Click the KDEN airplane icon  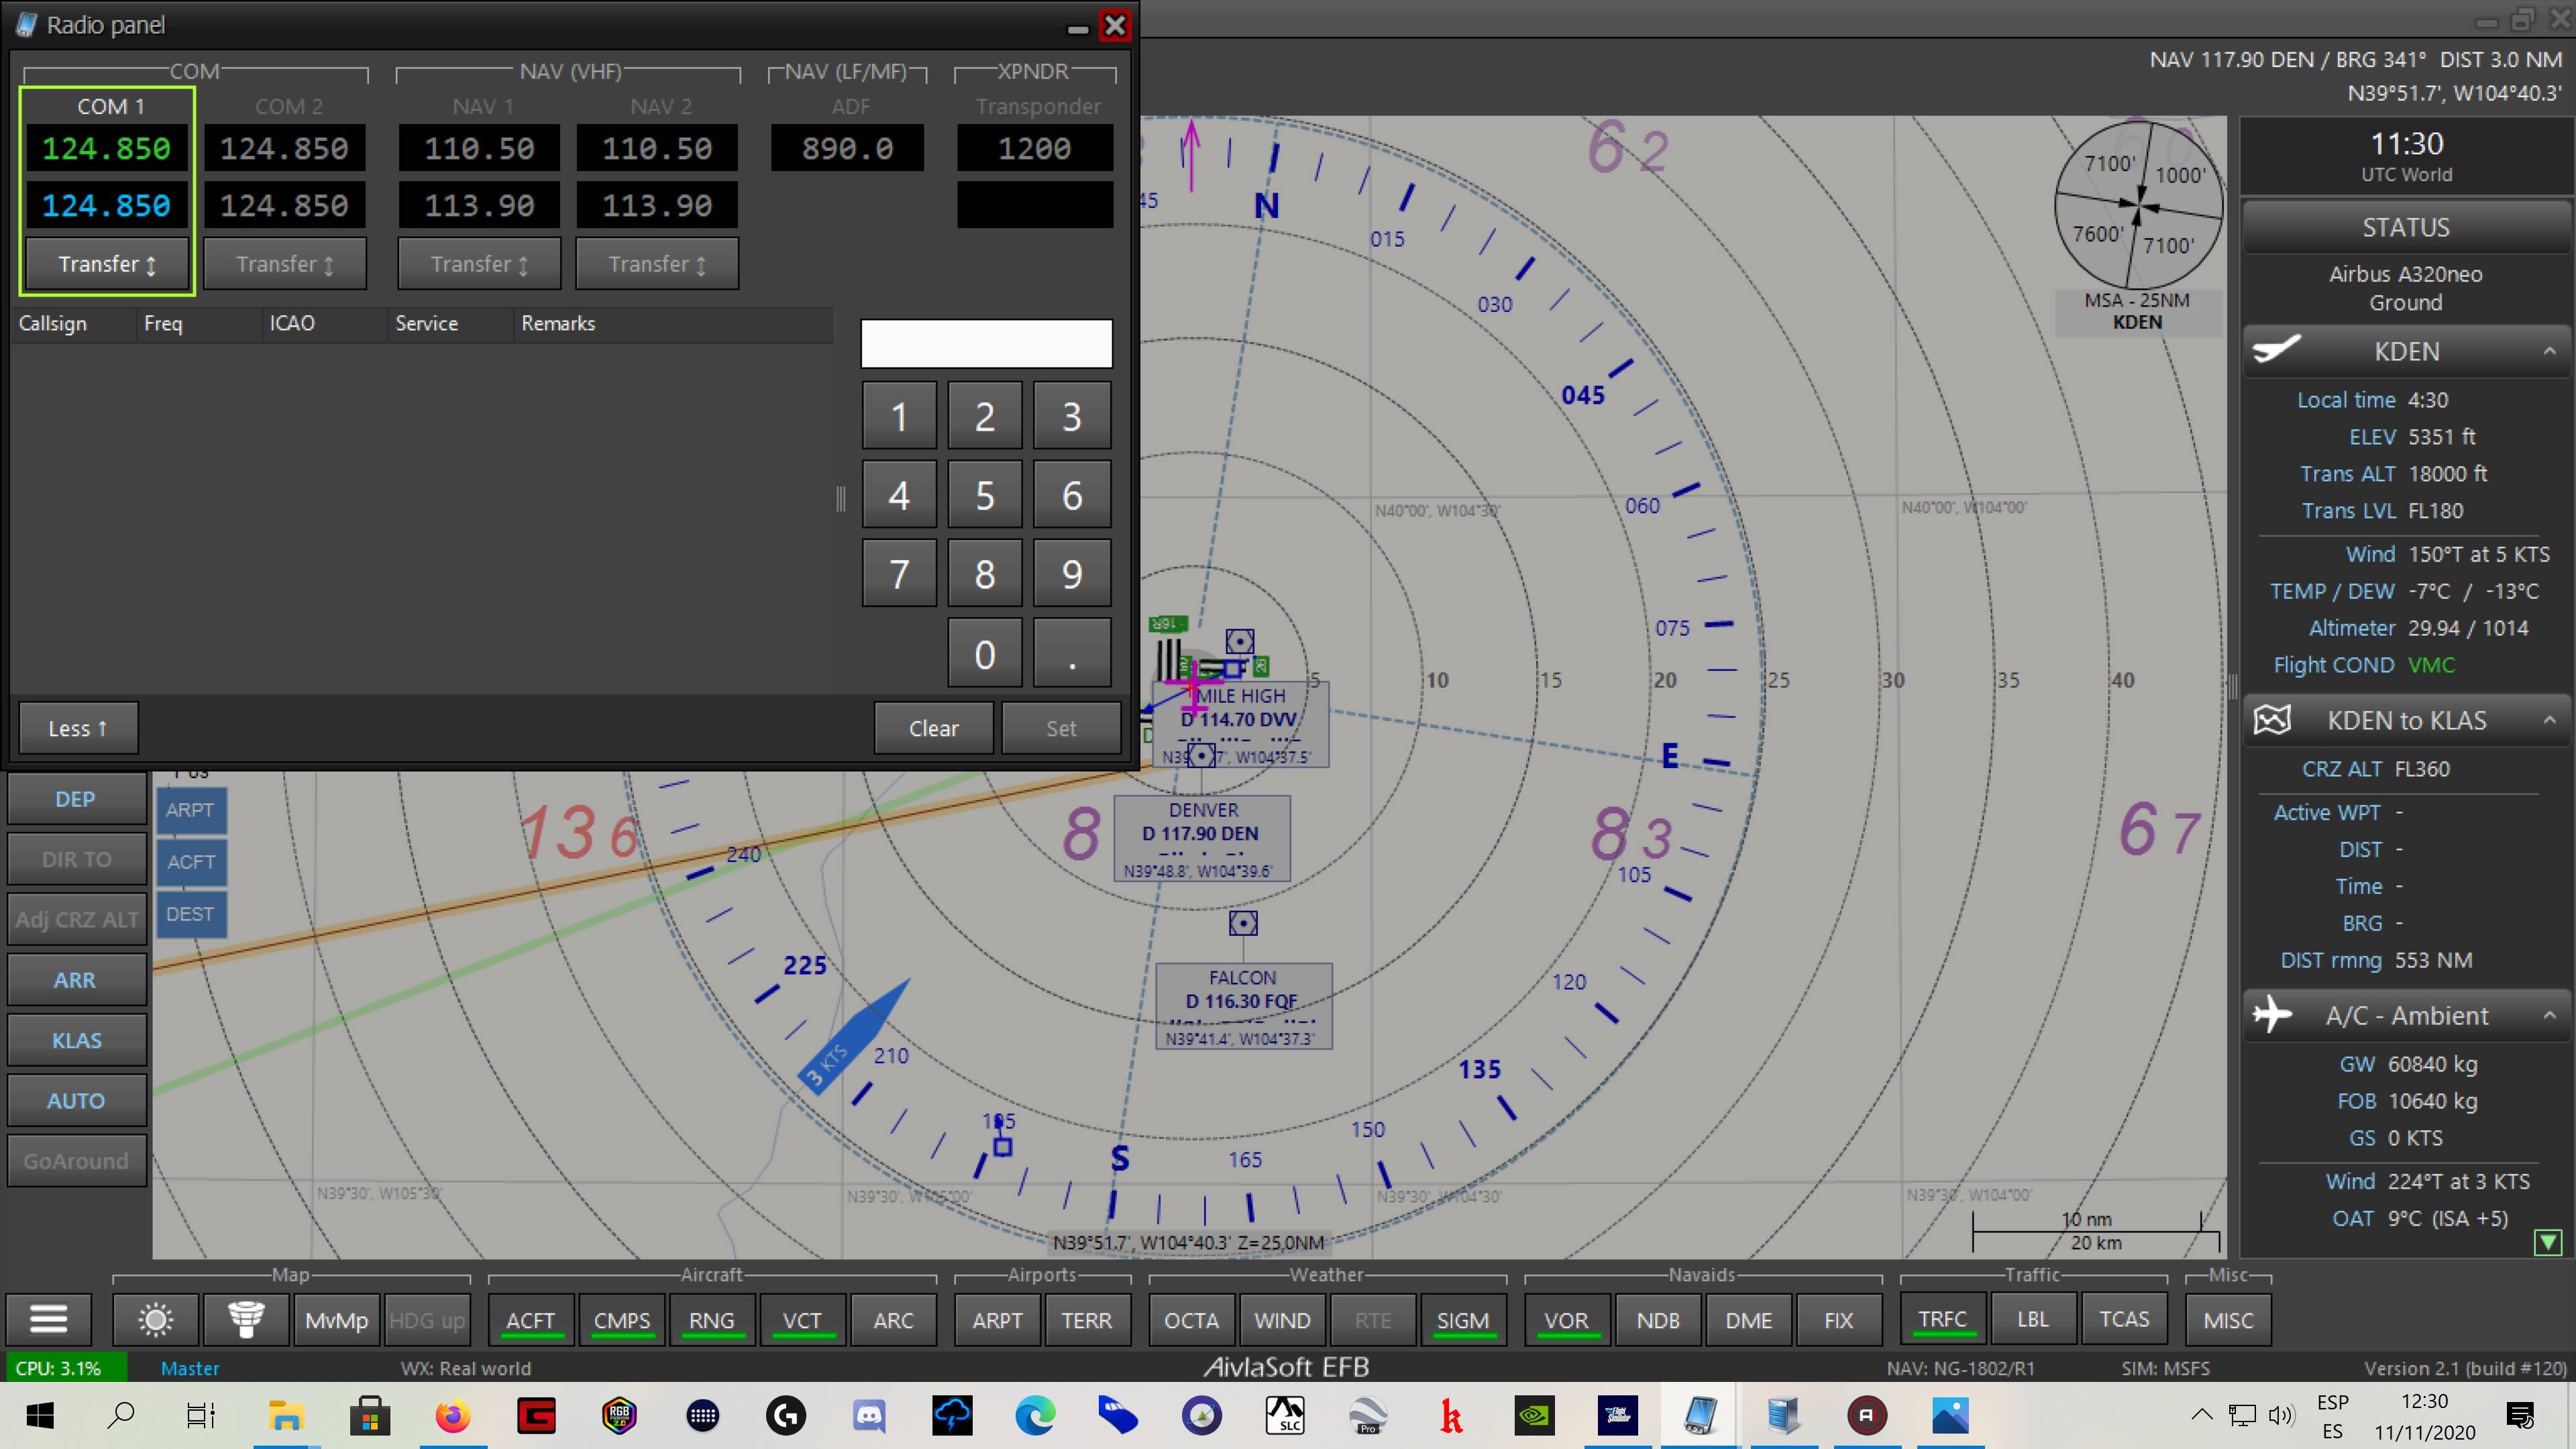(2276, 351)
